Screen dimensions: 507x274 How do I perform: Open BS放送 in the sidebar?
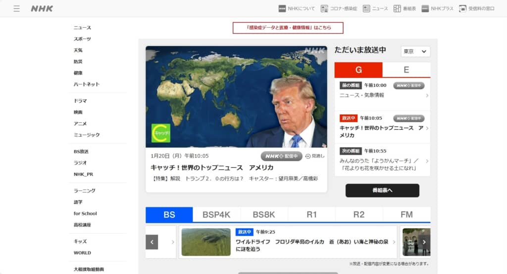[81, 152]
